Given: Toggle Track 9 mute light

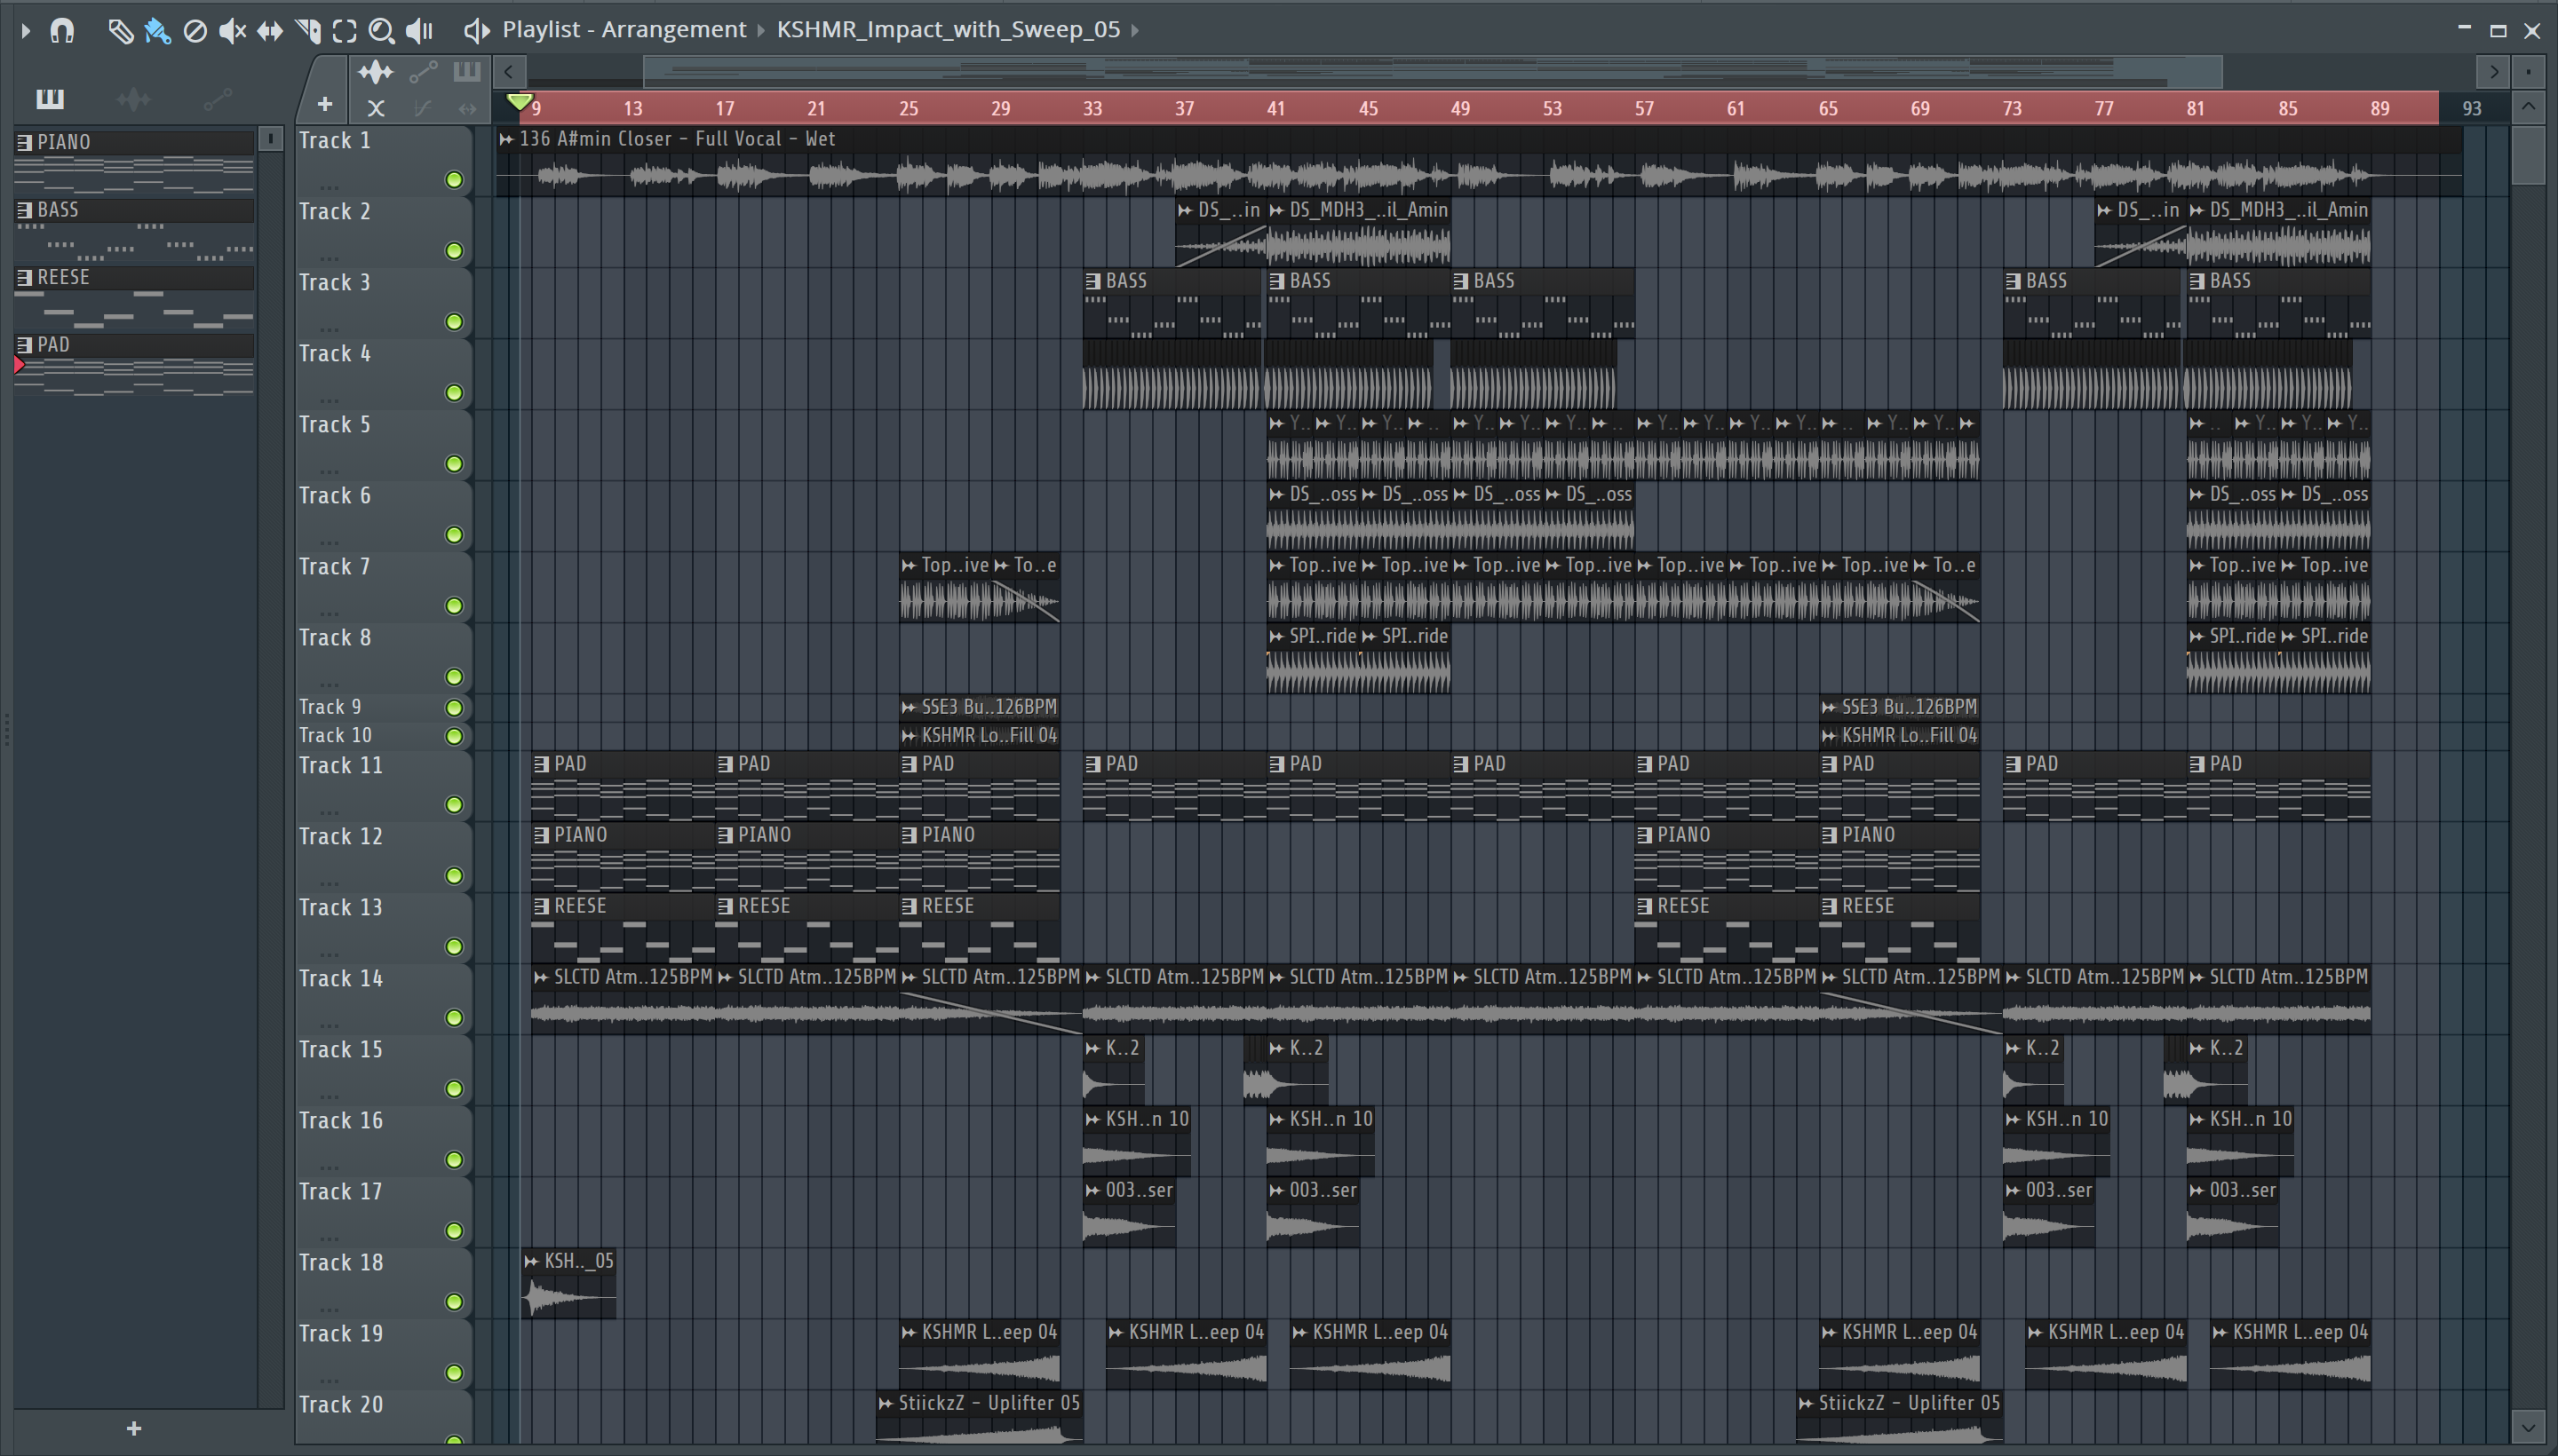Looking at the screenshot, I should click(x=454, y=708).
